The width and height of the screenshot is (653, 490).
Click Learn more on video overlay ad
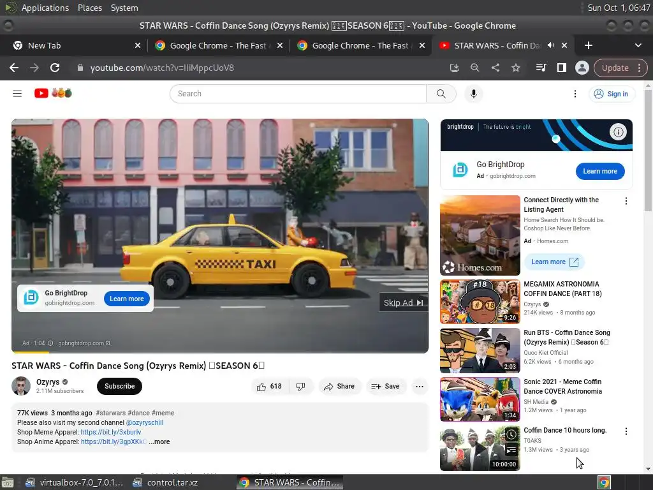127,299
